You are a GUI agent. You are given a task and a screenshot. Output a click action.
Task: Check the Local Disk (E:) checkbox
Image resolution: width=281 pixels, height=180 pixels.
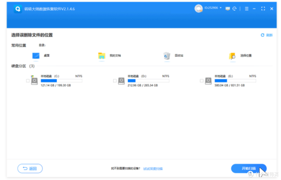point(202,81)
